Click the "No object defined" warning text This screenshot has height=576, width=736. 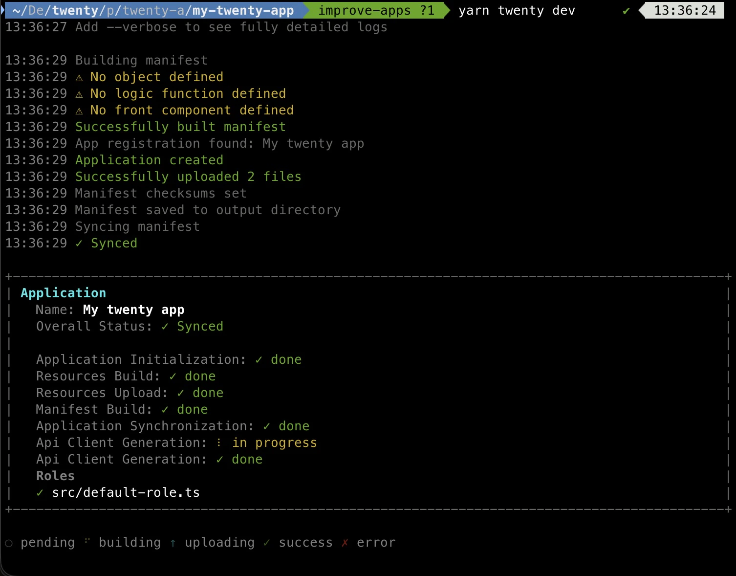coord(157,77)
